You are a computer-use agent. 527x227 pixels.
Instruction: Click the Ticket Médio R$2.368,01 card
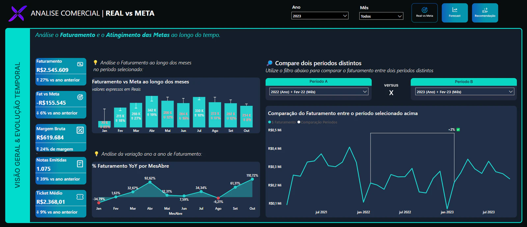click(x=61, y=204)
